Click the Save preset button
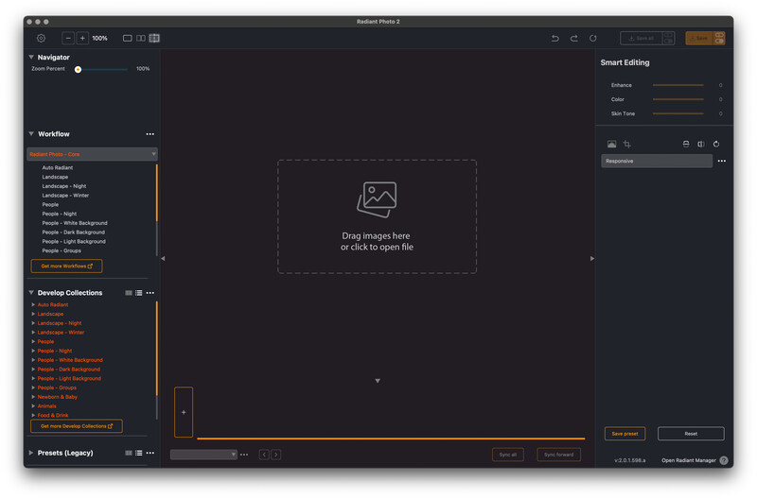757x499 pixels. click(x=625, y=434)
